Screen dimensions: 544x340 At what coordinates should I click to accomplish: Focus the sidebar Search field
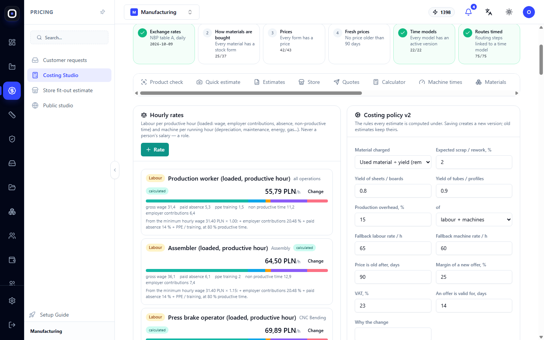(69, 37)
